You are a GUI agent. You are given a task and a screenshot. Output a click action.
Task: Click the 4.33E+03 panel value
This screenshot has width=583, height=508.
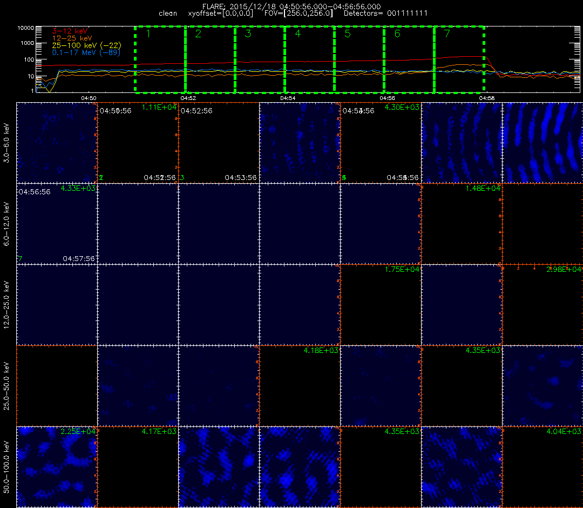78,188
